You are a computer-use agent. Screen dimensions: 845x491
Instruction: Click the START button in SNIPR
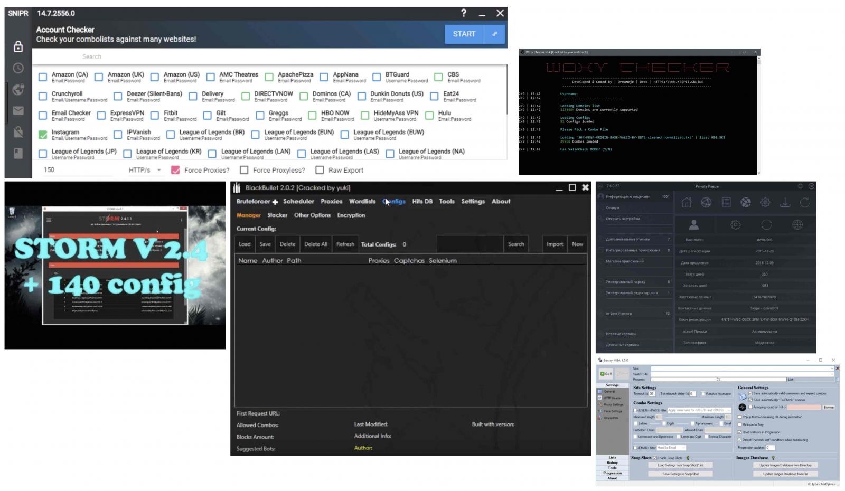tap(464, 34)
